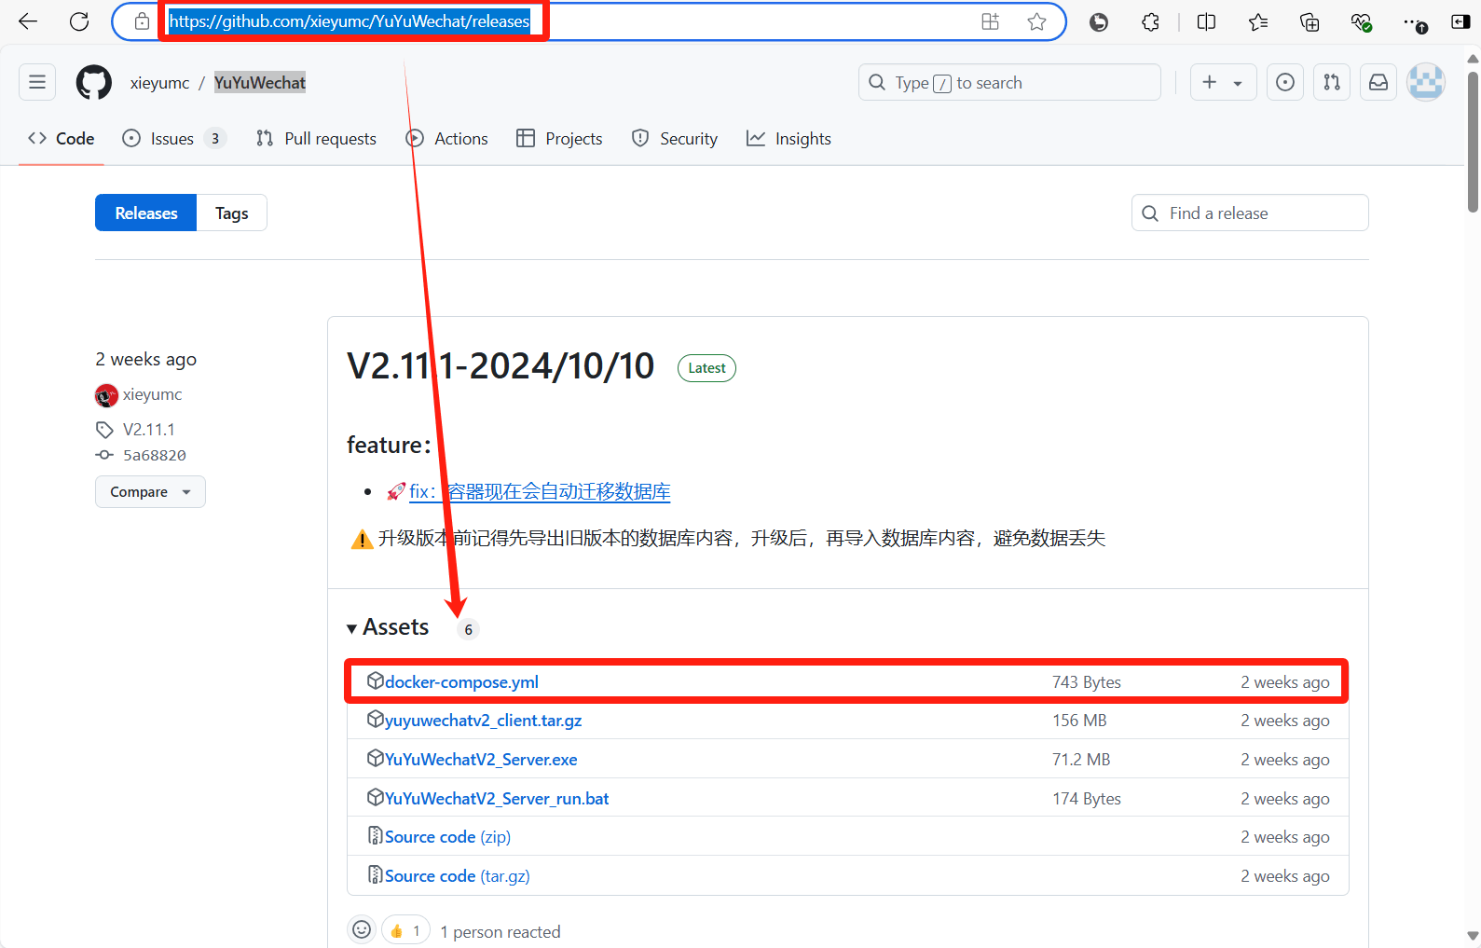Open the browser collections icon
The height and width of the screenshot is (948, 1481).
pos(1310,21)
